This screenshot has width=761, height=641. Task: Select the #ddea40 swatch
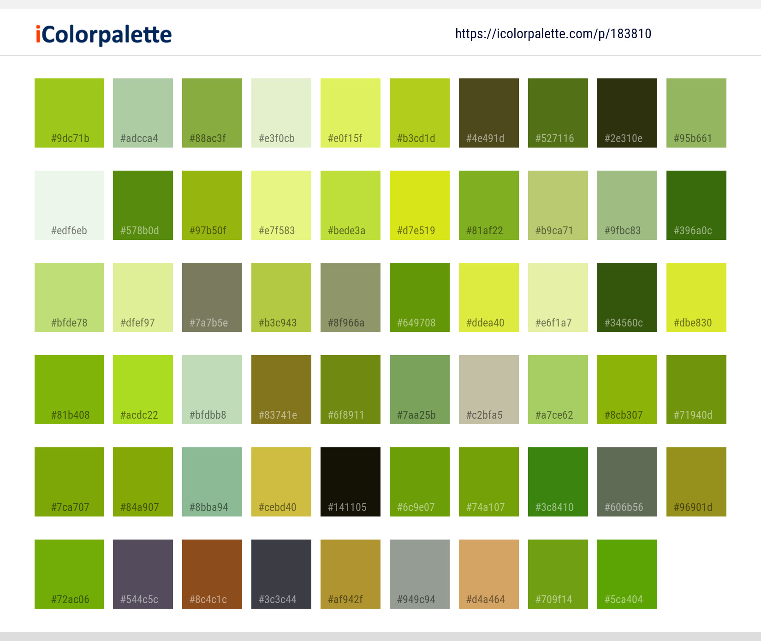coord(489,297)
